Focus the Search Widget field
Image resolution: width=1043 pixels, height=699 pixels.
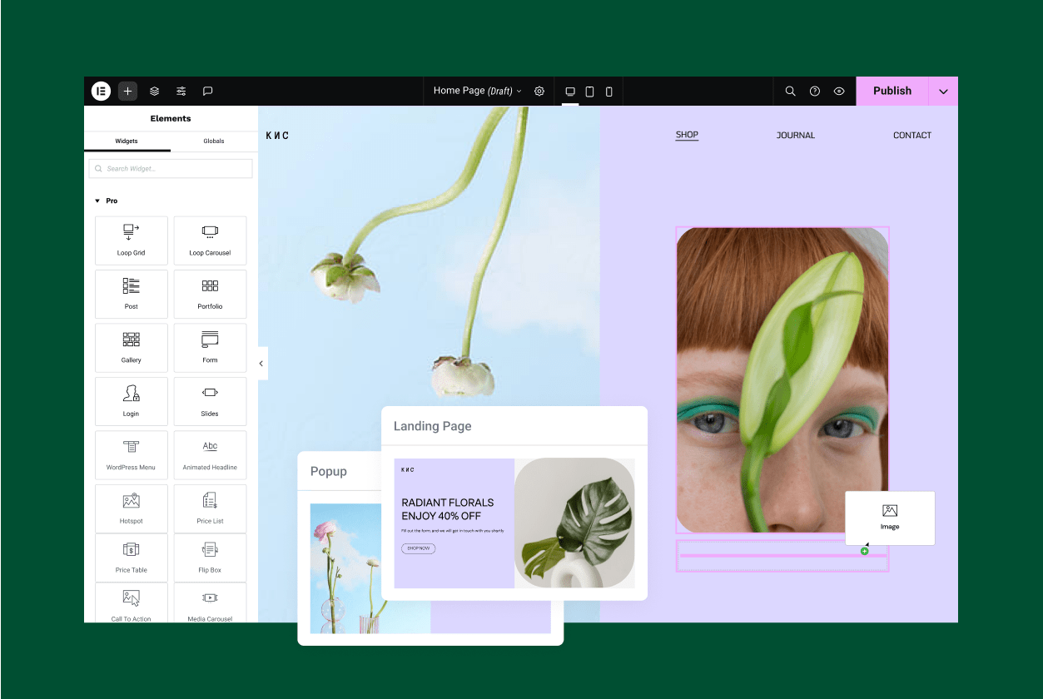(x=171, y=168)
